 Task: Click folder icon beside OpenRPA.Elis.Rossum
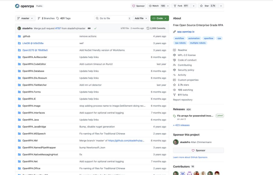pyautogui.click(x=19, y=78)
